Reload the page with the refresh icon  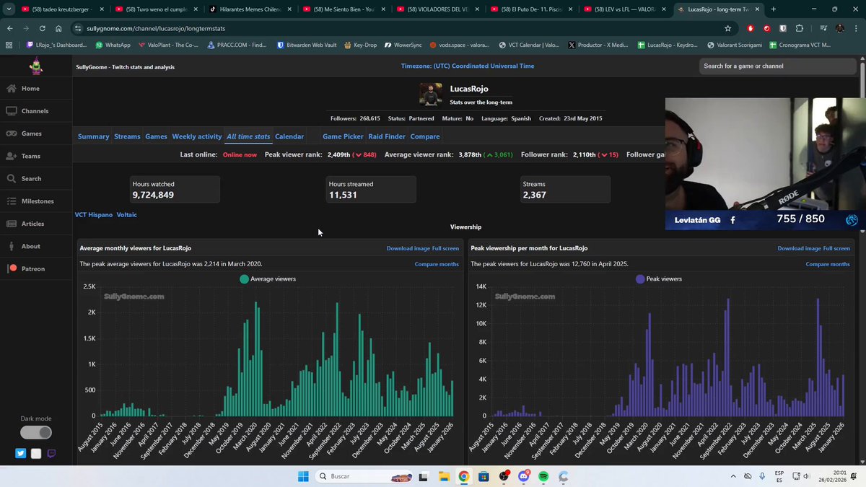point(43,28)
